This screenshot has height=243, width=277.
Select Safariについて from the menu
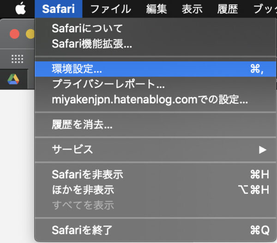click(x=88, y=29)
